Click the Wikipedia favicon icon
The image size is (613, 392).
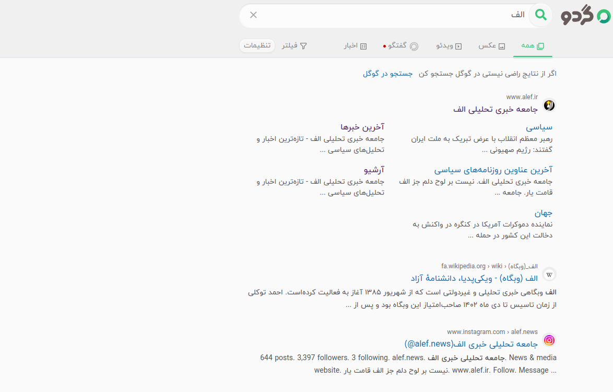(x=549, y=275)
